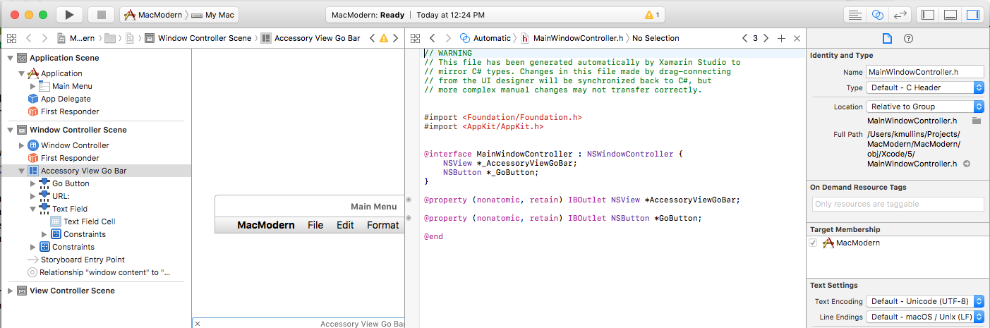The height and width of the screenshot is (328, 990).
Task: Switch to the Standard editor
Action: pyautogui.click(x=855, y=15)
